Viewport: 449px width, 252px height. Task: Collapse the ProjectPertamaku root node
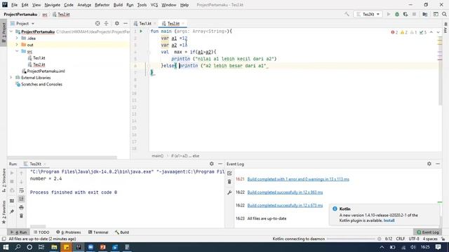(11, 31)
